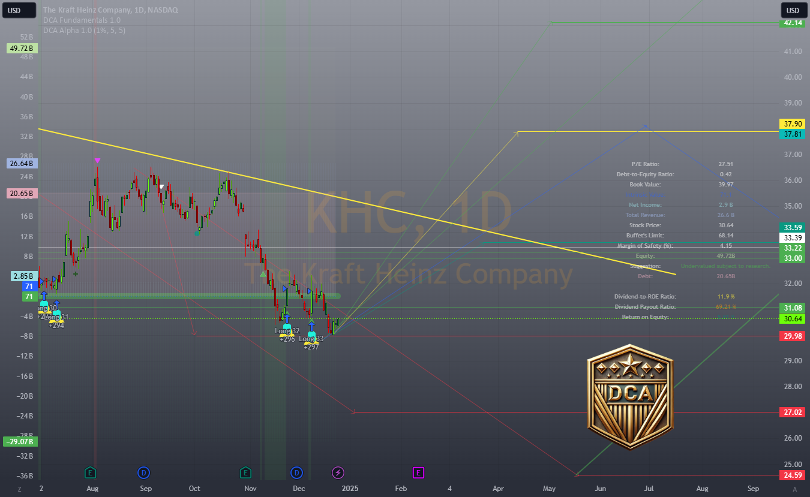Open the USD currency selector on the right scale

[793, 10]
